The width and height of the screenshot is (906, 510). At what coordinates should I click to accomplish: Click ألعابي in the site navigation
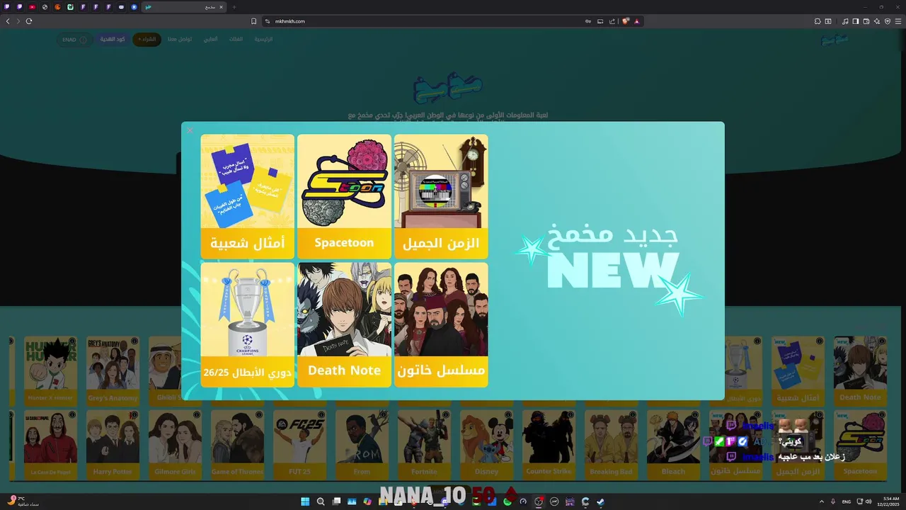pos(210,39)
